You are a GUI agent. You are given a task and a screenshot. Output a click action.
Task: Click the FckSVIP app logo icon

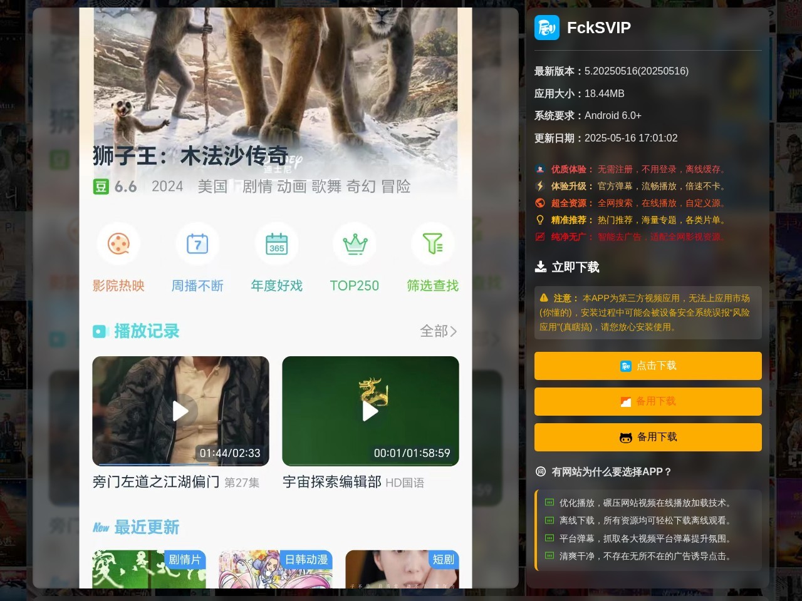click(x=547, y=28)
